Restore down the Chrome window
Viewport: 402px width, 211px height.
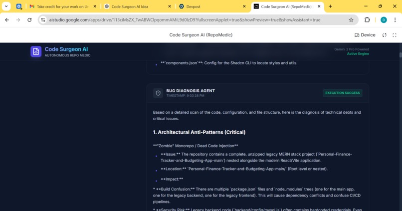(380, 6)
